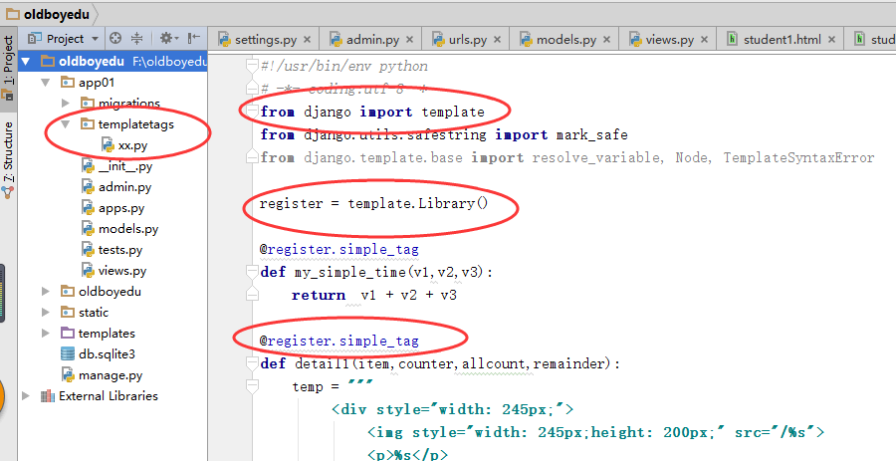Expand the inner oldboyedu package folder
Viewport: 896px width, 461px height.
click(x=46, y=292)
